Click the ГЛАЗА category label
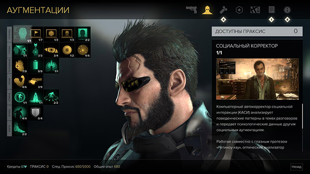This screenshot has width=310, height=174. tap(9, 50)
